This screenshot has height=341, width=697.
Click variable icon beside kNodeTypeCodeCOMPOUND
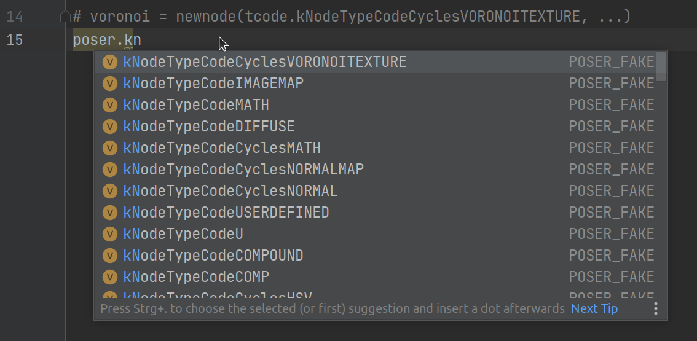click(110, 256)
